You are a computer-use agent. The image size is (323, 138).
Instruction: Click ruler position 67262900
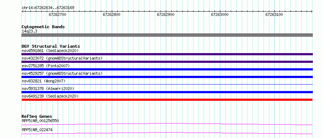tap(166, 14)
